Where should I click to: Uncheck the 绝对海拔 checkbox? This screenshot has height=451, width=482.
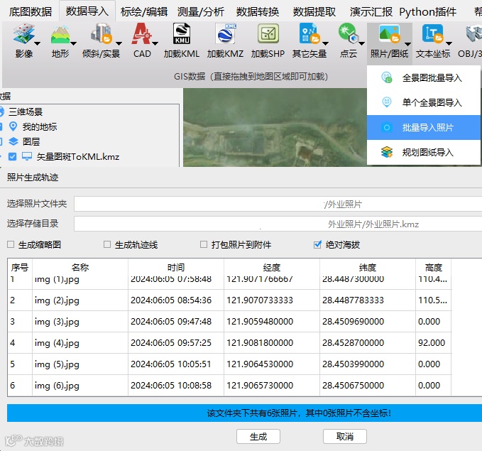tap(317, 244)
